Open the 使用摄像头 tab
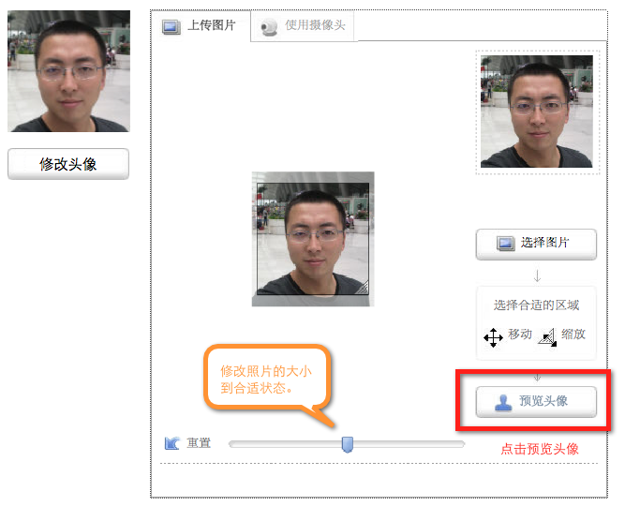This screenshot has width=625, height=506. coord(305,26)
